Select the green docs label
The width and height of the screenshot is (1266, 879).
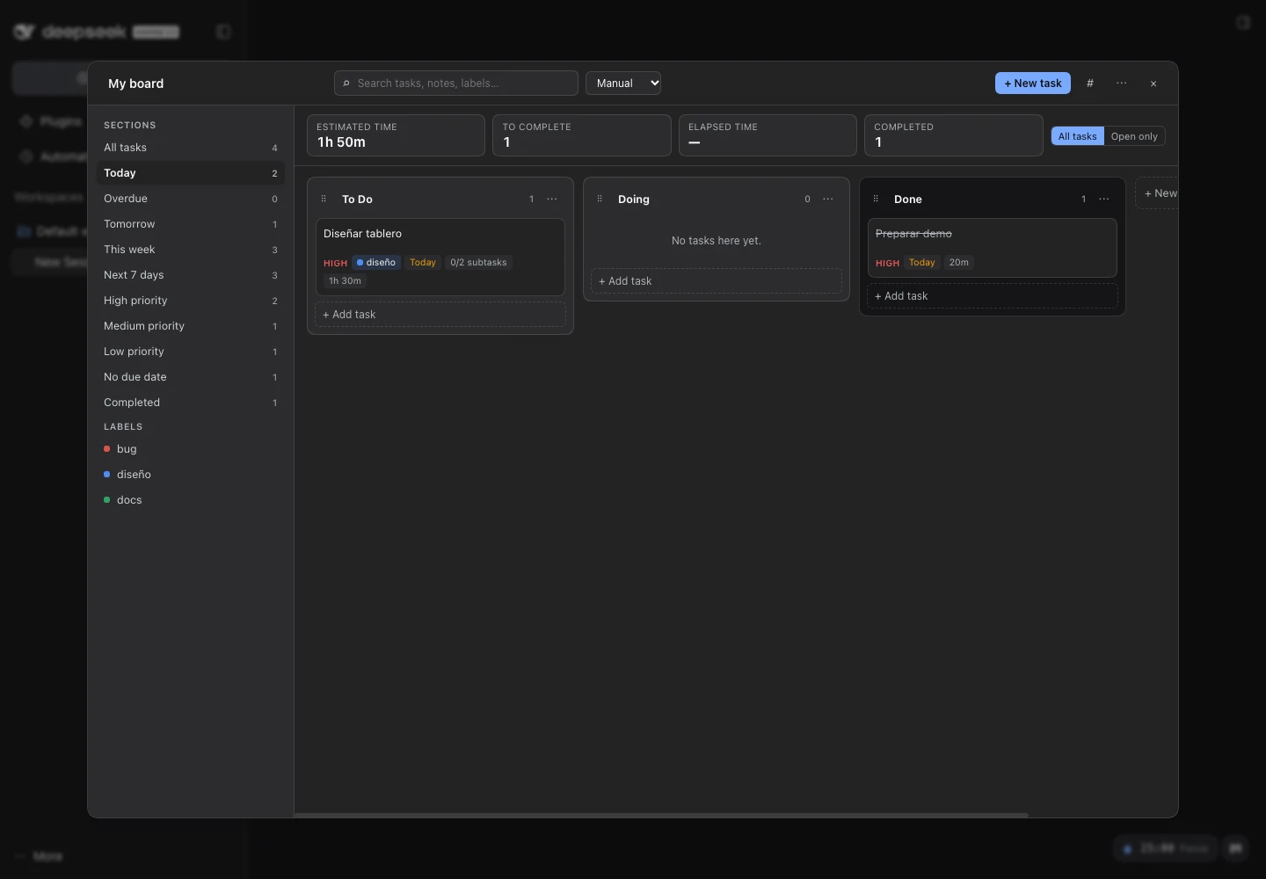191,500
